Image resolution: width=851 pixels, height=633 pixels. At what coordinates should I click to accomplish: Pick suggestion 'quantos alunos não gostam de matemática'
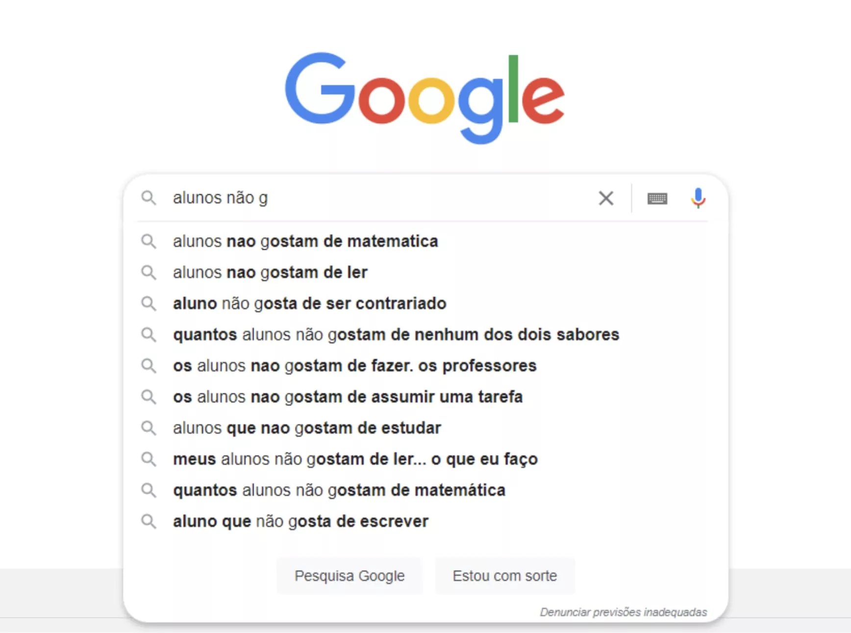425,490
